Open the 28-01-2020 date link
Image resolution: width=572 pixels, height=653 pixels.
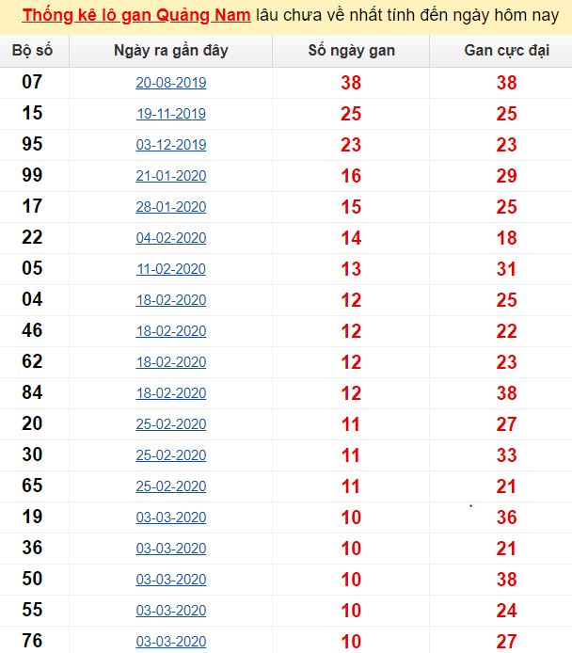[x=171, y=207]
